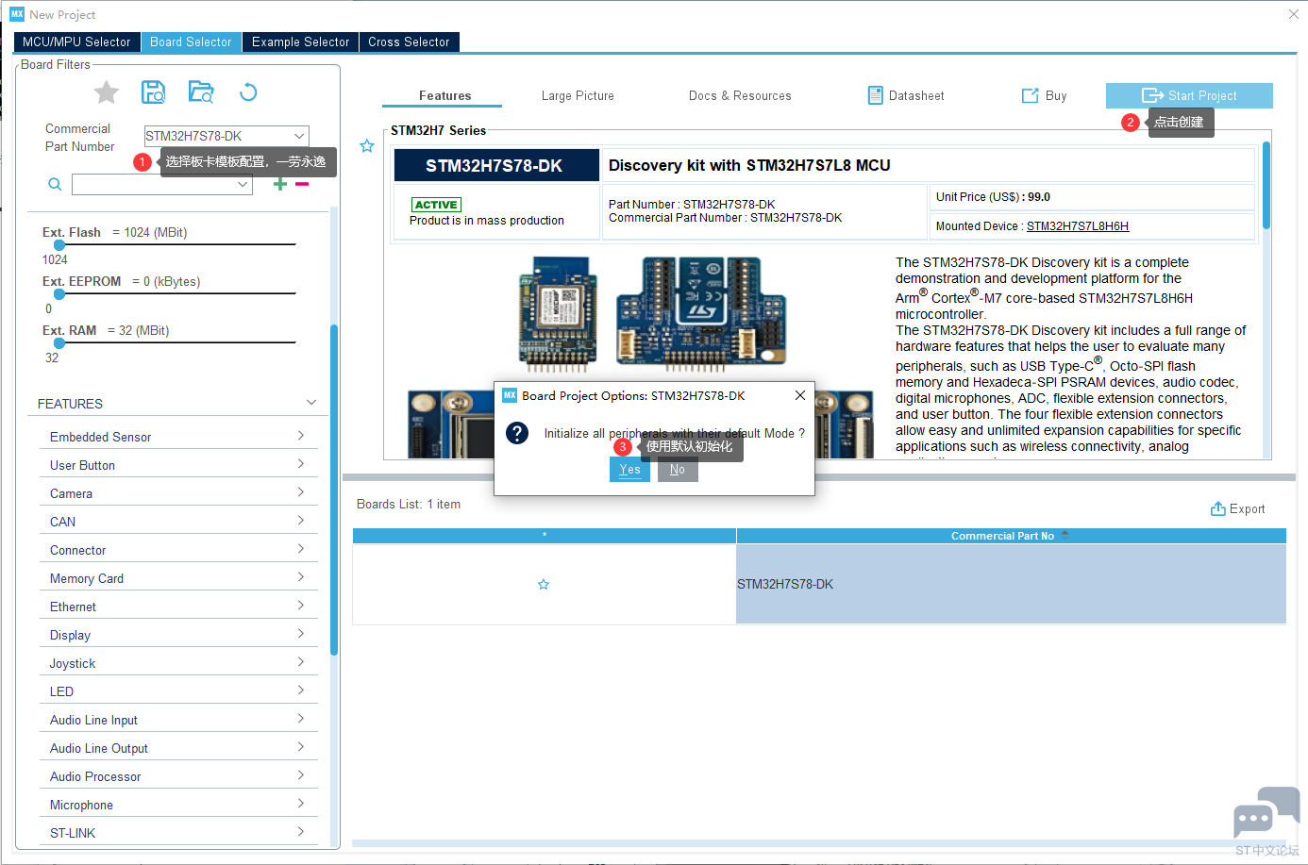Screen dimensions: 1308x865
Task: Close the Board Project Options dialog
Action: click(800, 395)
